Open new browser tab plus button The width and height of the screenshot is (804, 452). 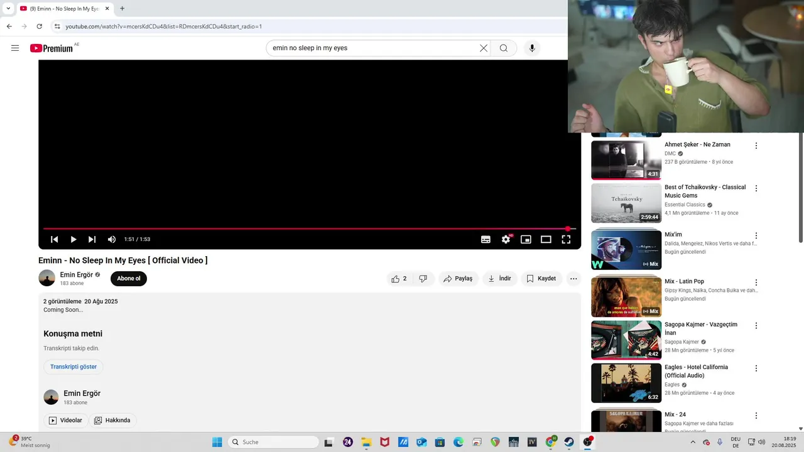(122, 9)
